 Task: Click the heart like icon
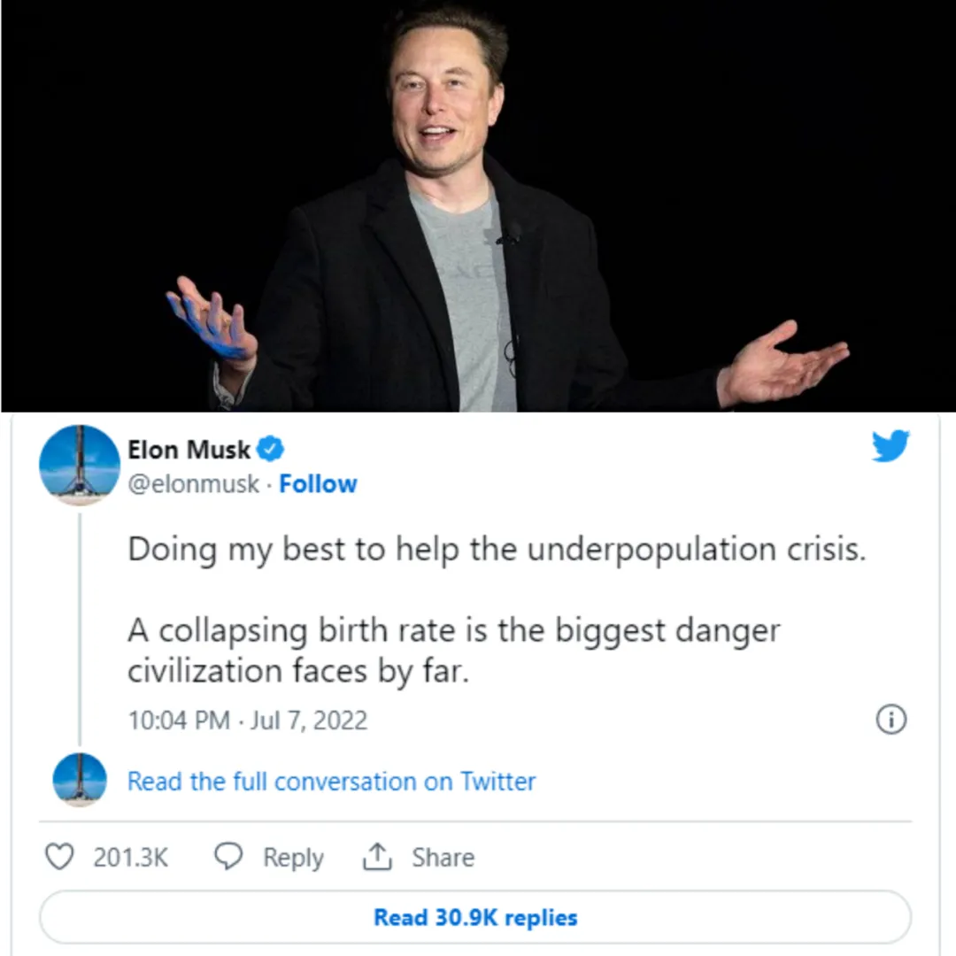coord(59,857)
